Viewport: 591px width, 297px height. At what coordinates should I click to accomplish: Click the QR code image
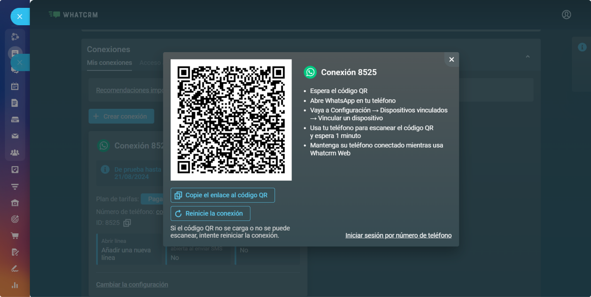(x=231, y=120)
